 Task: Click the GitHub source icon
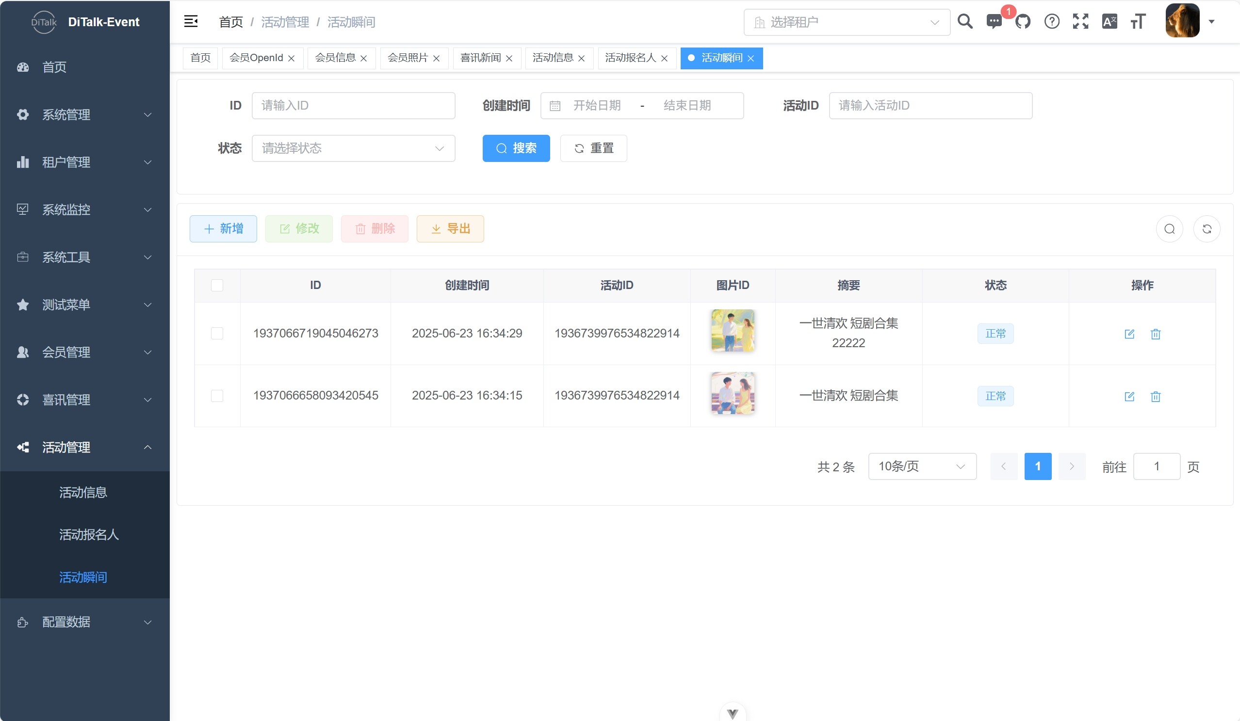pos(1023,22)
